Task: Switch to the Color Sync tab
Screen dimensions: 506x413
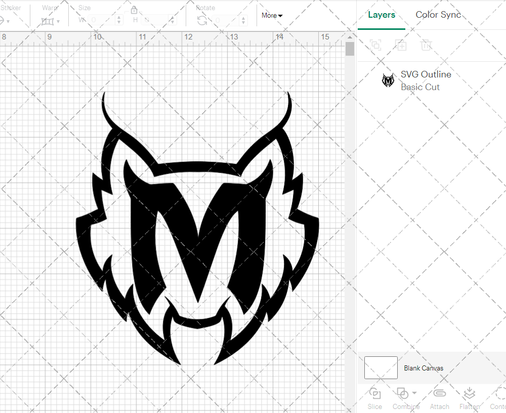Action: click(438, 15)
